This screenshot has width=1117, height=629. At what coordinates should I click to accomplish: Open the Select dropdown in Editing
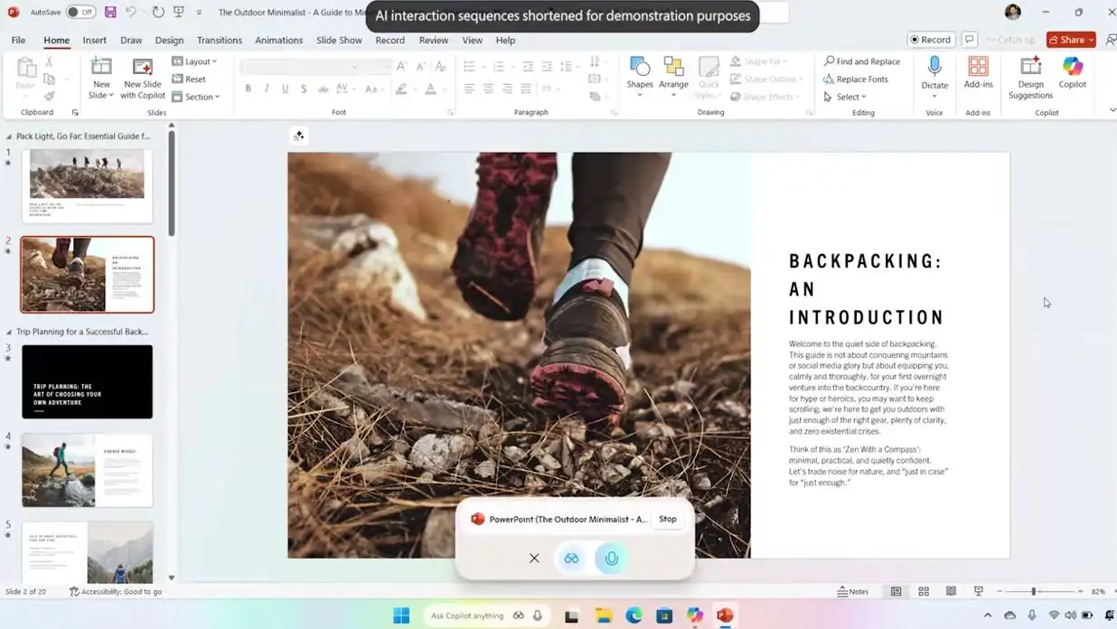[x=846, y=97]
